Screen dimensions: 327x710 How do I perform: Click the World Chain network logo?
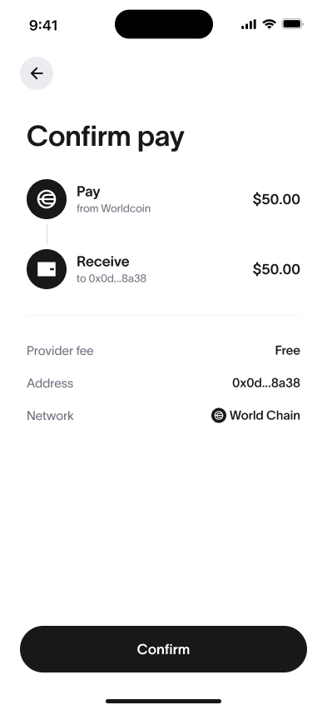[x=219, y=415]
